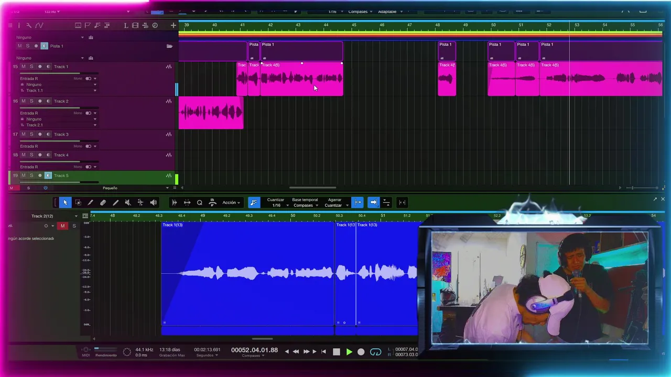
Task: Open the video track film icon
Action: (x=135, y=25)
